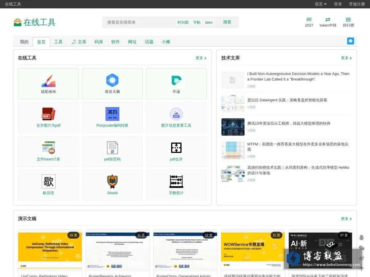This screenshot has height=277, width=370.
Task: Open the pdf加页码 document icon
Action: tap(112, 148)
